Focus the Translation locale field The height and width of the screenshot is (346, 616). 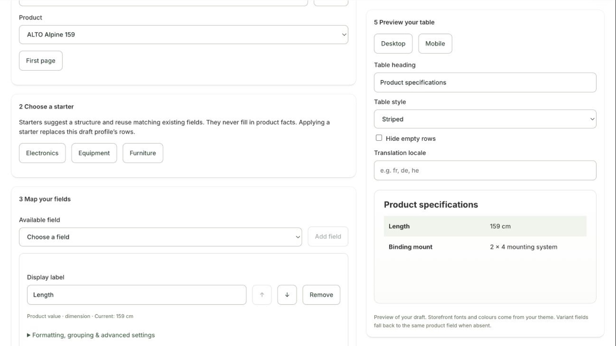tap(485, 170)
